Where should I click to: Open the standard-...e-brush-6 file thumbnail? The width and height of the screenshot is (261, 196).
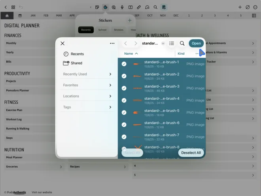[137, 125]
